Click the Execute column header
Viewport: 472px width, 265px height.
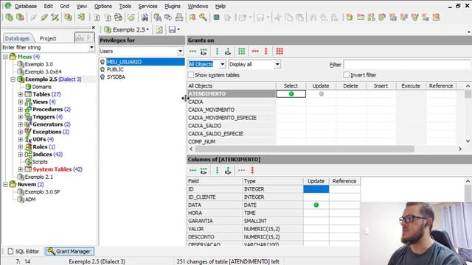click(411, 86)
